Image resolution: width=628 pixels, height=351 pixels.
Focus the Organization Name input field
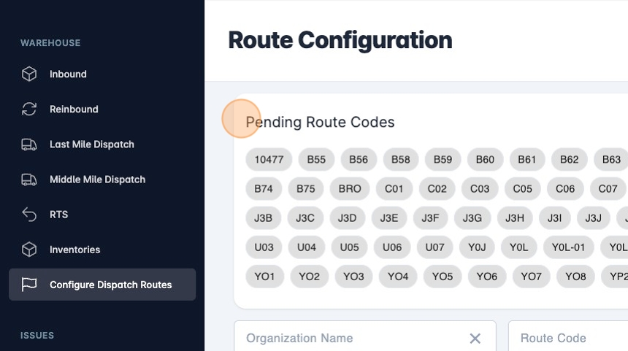point(351,339)
